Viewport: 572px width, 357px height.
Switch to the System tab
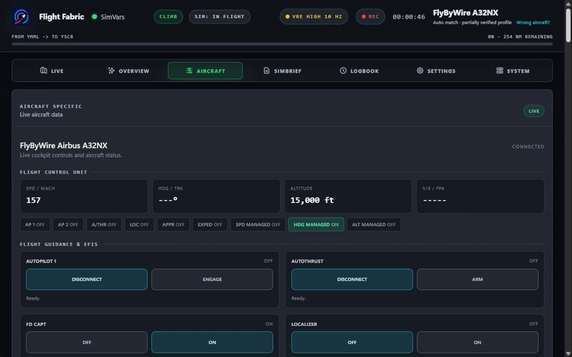coord(513,71)
